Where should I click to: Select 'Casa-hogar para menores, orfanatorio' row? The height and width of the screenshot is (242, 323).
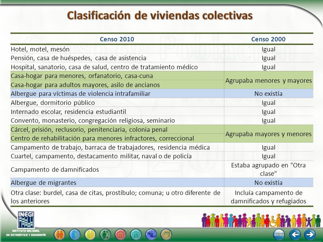[117, 76]
